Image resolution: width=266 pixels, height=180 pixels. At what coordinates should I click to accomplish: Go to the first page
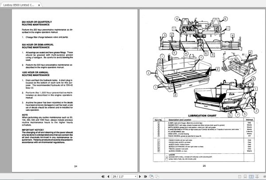tap(103, 176)
